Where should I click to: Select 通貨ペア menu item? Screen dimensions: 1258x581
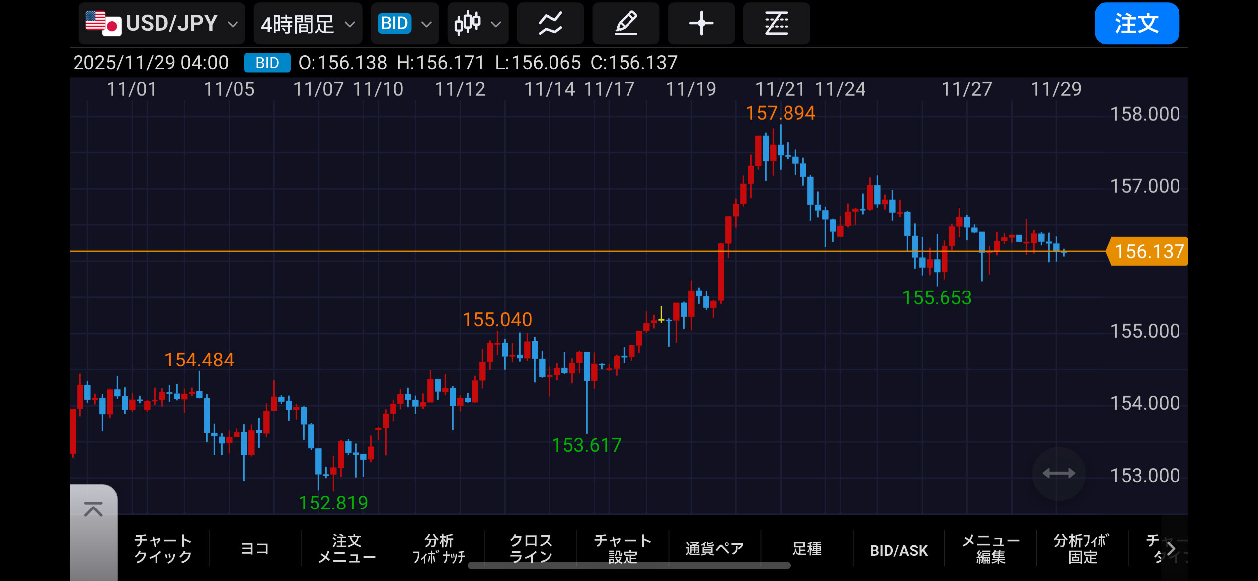click(x=714, y=548)
